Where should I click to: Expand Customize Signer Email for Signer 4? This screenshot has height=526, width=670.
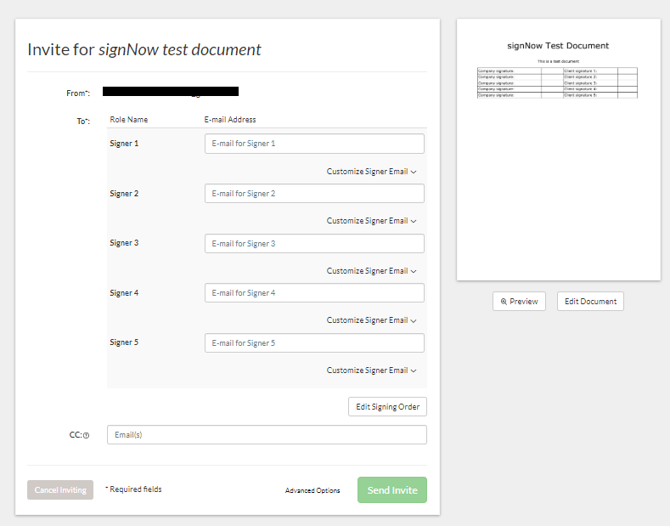(371, 320)
